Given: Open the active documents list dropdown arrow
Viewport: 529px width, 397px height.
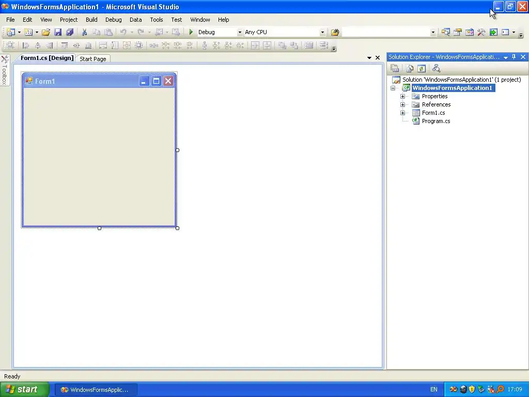Looking at the screenshot, I should pos(369,58).
